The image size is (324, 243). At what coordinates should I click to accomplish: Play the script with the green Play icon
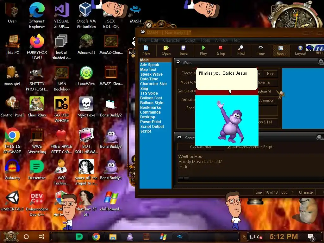tap(203, 50)
